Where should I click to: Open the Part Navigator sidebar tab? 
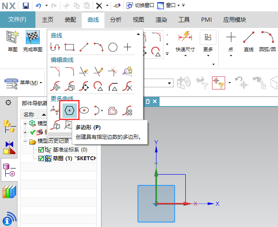pyautogui.click(x=9, y=170)
